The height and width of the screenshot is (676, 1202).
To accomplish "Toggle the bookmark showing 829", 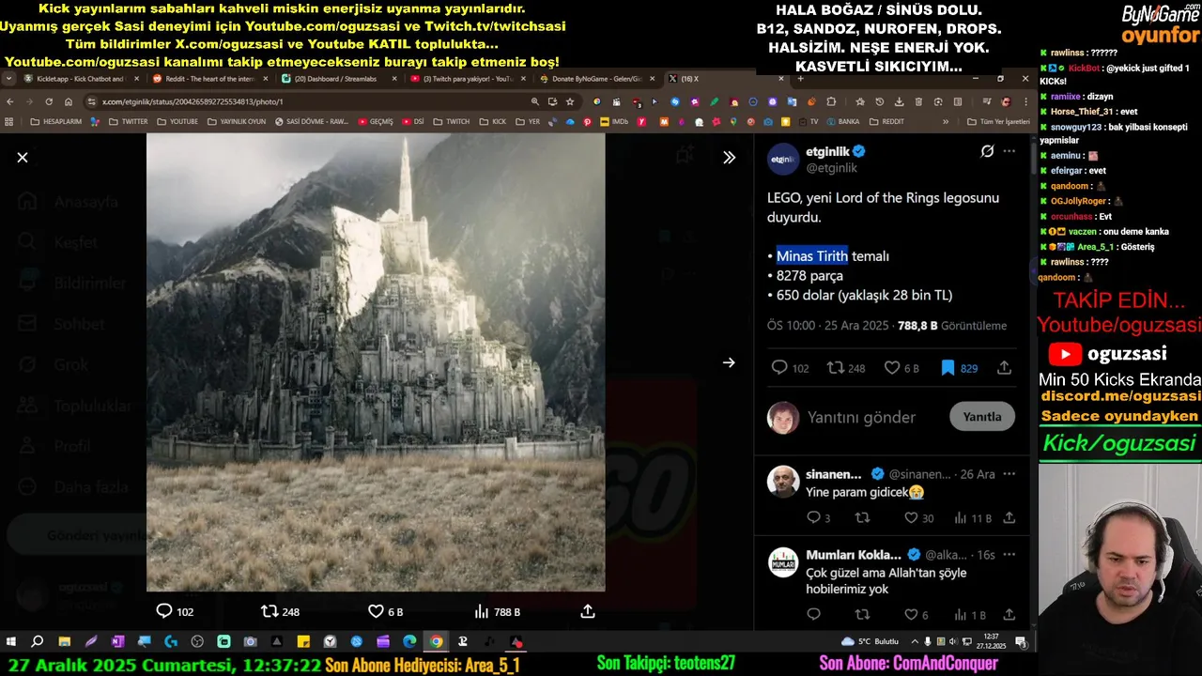I will 959,368.
